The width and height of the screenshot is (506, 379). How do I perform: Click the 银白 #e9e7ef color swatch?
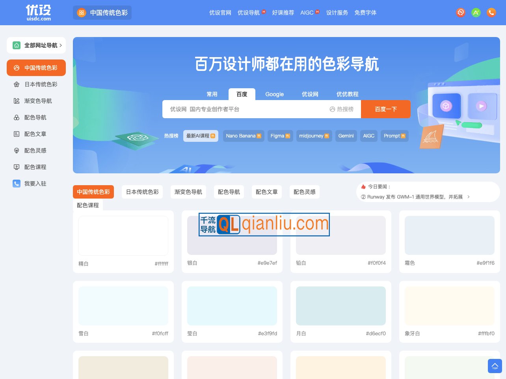click(x=232, y=244)
